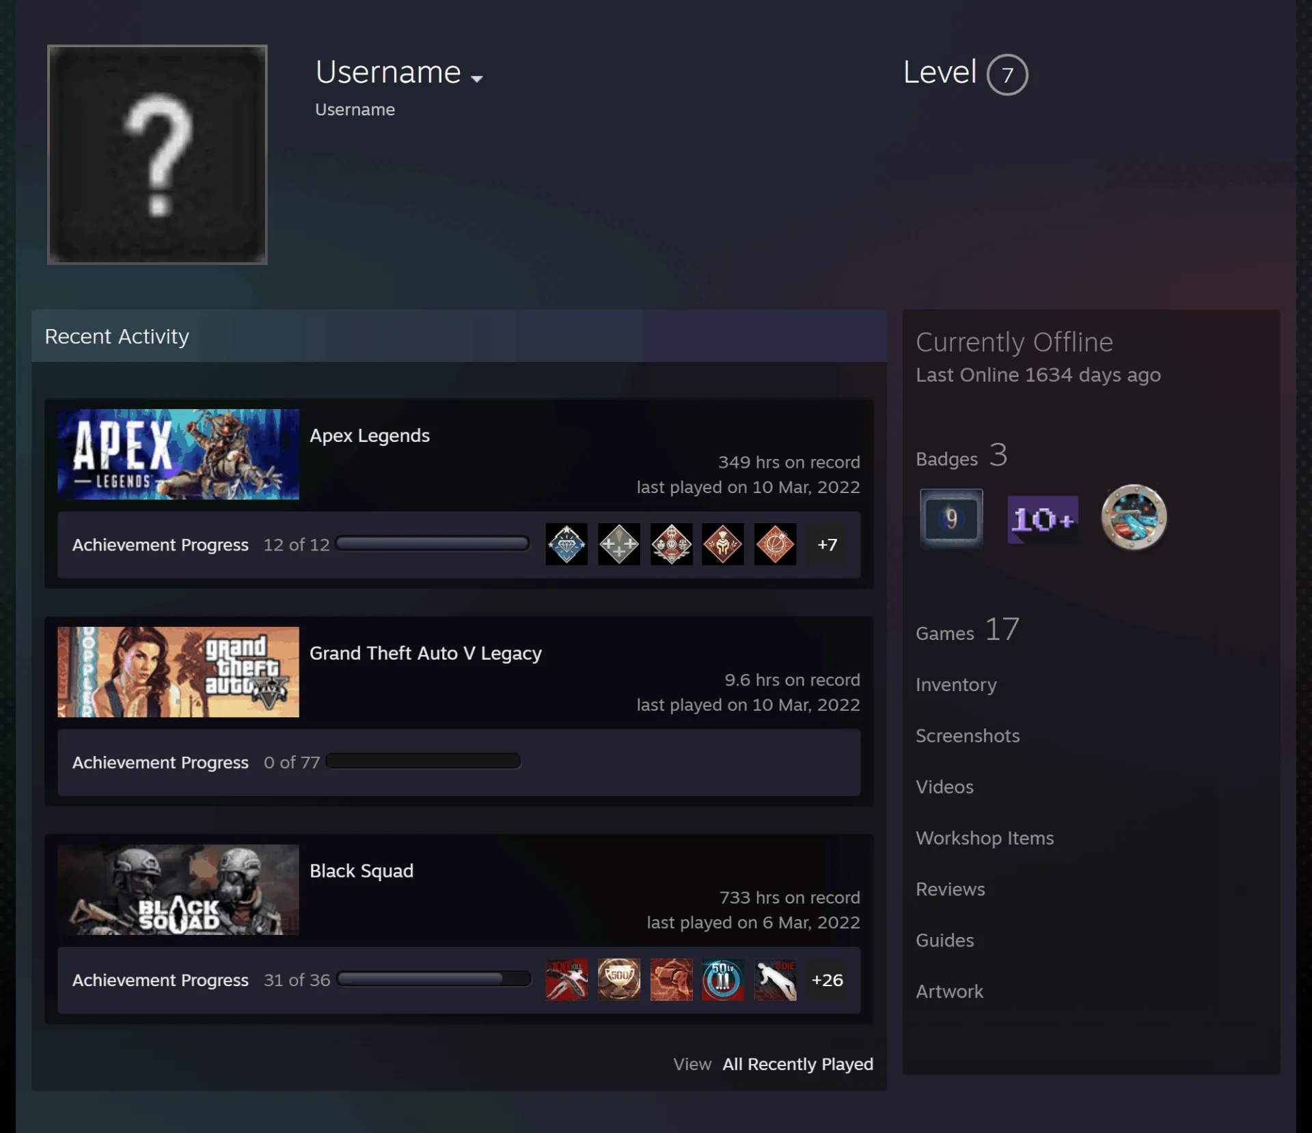The height and width of the screenshot is (1133, 1312).
Task: Click the Years of Service 9 badge
Action: pyautogui.click(x=951, y=518)
